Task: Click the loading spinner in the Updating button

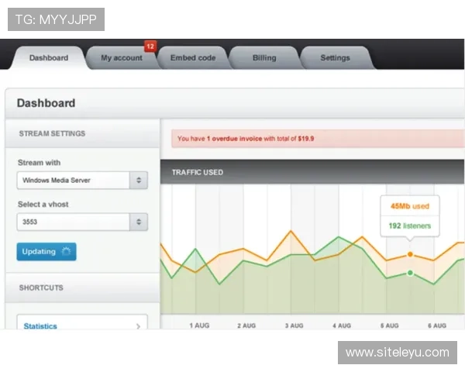Action: click(x=66, y=252)
